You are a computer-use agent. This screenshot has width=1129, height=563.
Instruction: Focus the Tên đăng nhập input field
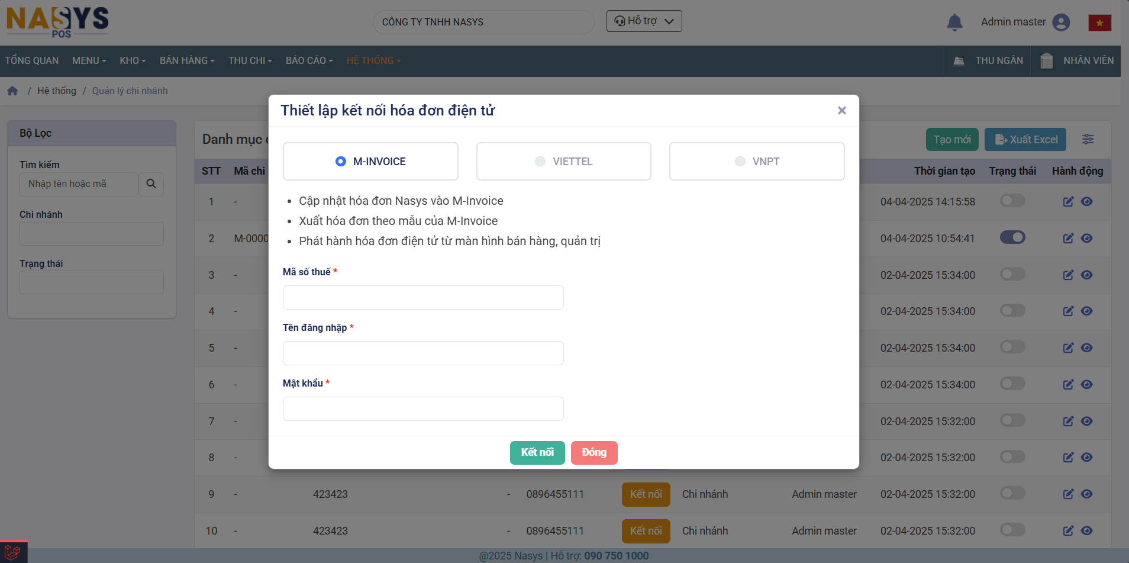pos(423,353)
